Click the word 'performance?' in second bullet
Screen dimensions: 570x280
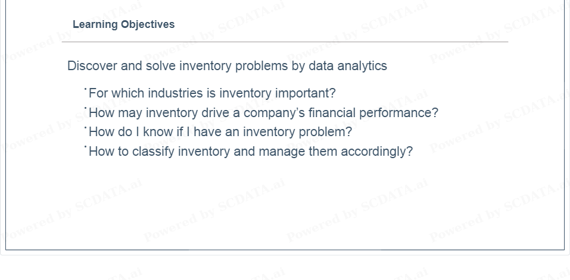click(x=399, y=113)
